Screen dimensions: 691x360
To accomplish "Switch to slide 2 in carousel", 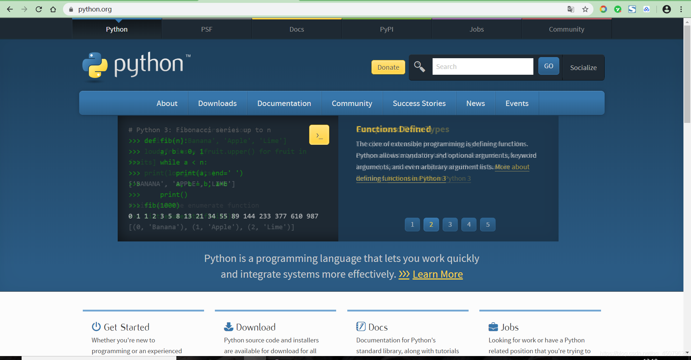I will (x=431, y=225).
